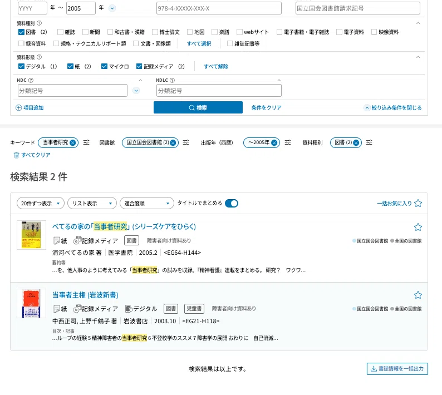The image size is (442, 395).
Task: Toggle タイトルでまとめる switch off
Action: click(x=232, y=203)
